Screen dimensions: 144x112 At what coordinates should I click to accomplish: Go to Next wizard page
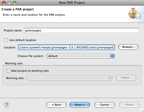80,105
